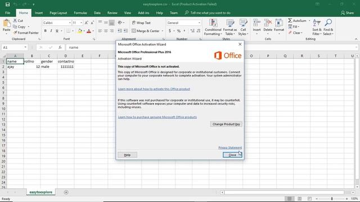Open the General number format dropdown
This screenshot has width=360, height=202.
[199, 23]
